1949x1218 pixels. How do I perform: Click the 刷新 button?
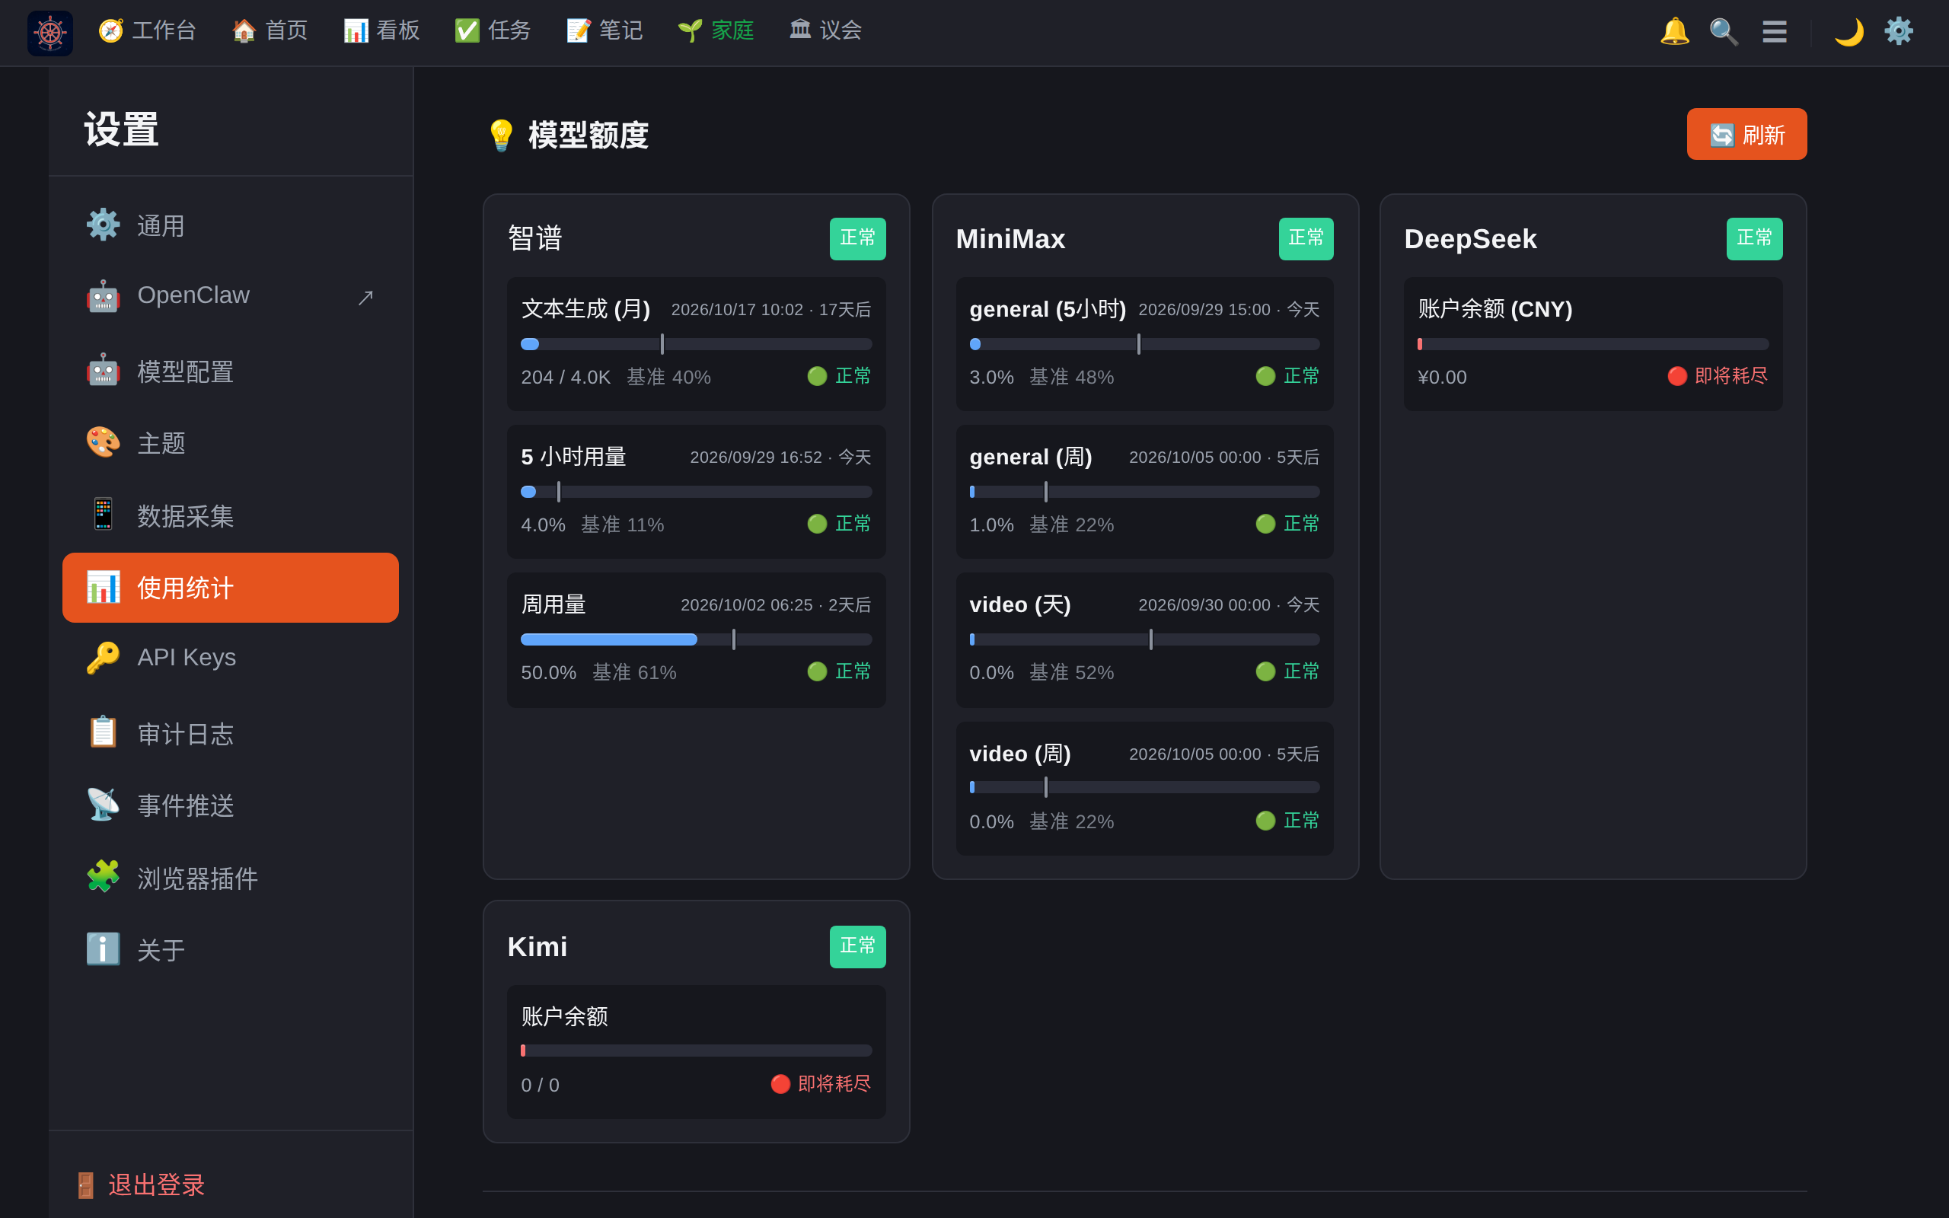coord(1746,134)
